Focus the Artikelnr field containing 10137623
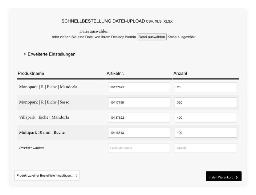Screen dimensions: 256x195 point(139,87)
